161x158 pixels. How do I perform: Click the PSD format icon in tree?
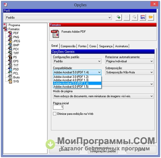(x=10, y=69)
